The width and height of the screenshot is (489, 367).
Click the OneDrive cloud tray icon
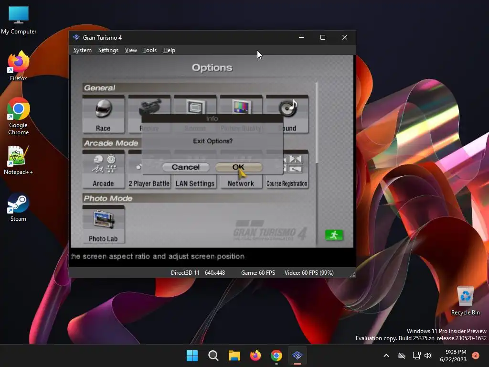click(x=402, y=356)
